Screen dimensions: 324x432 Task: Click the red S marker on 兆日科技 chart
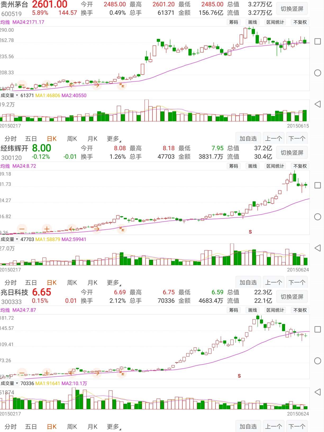coord(239,376)
